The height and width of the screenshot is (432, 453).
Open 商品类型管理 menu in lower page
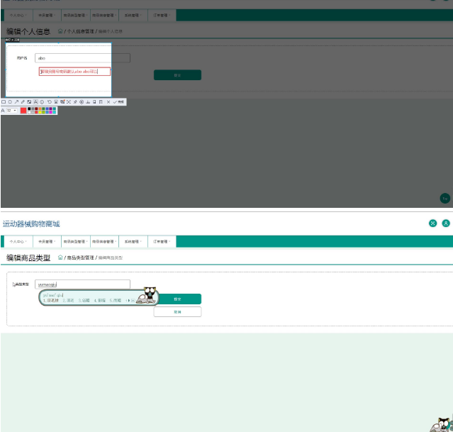tap(76, 241)
